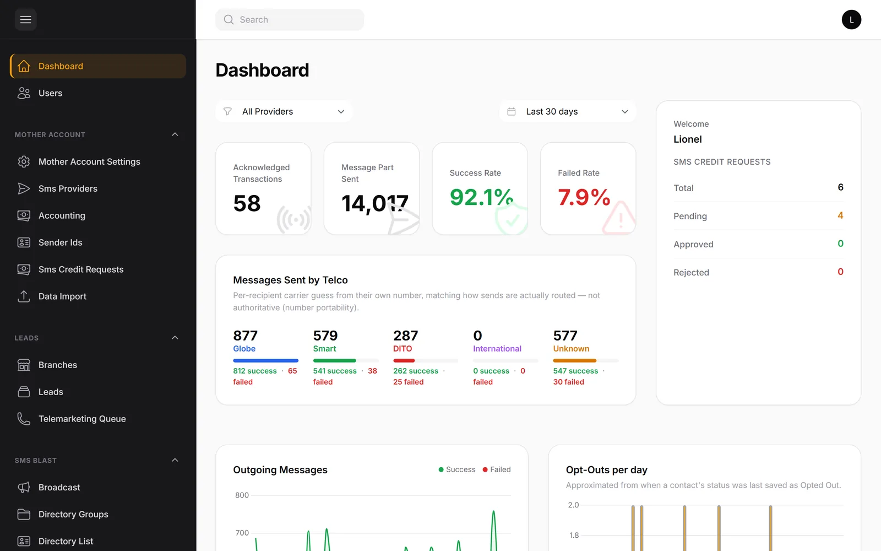Click the shield check icon in Success Rate card
This screenshot has width=881, height=551.
(511, 219)
